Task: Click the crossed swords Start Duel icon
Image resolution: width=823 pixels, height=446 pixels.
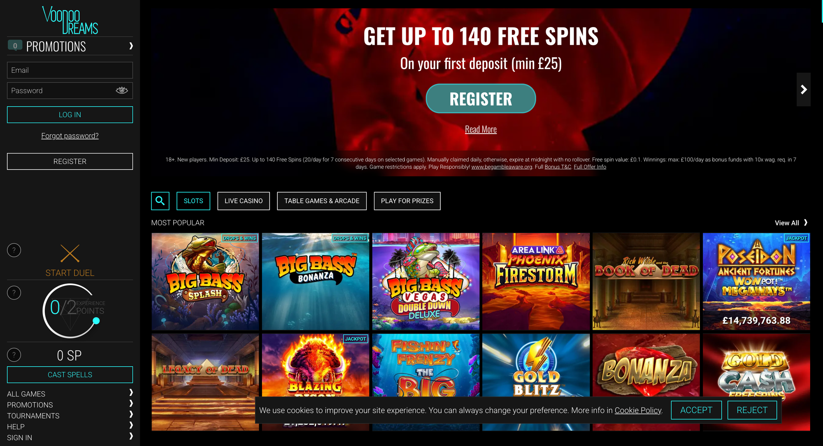Action: (x=70, y=253)
